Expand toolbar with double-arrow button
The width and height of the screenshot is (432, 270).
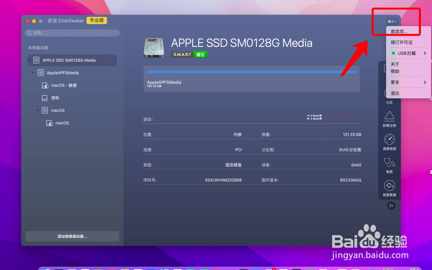(x=391, y=206)
